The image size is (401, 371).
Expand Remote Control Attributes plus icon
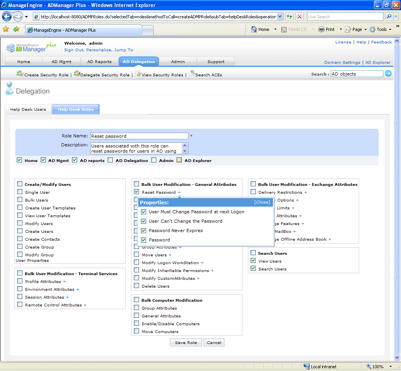85,305
